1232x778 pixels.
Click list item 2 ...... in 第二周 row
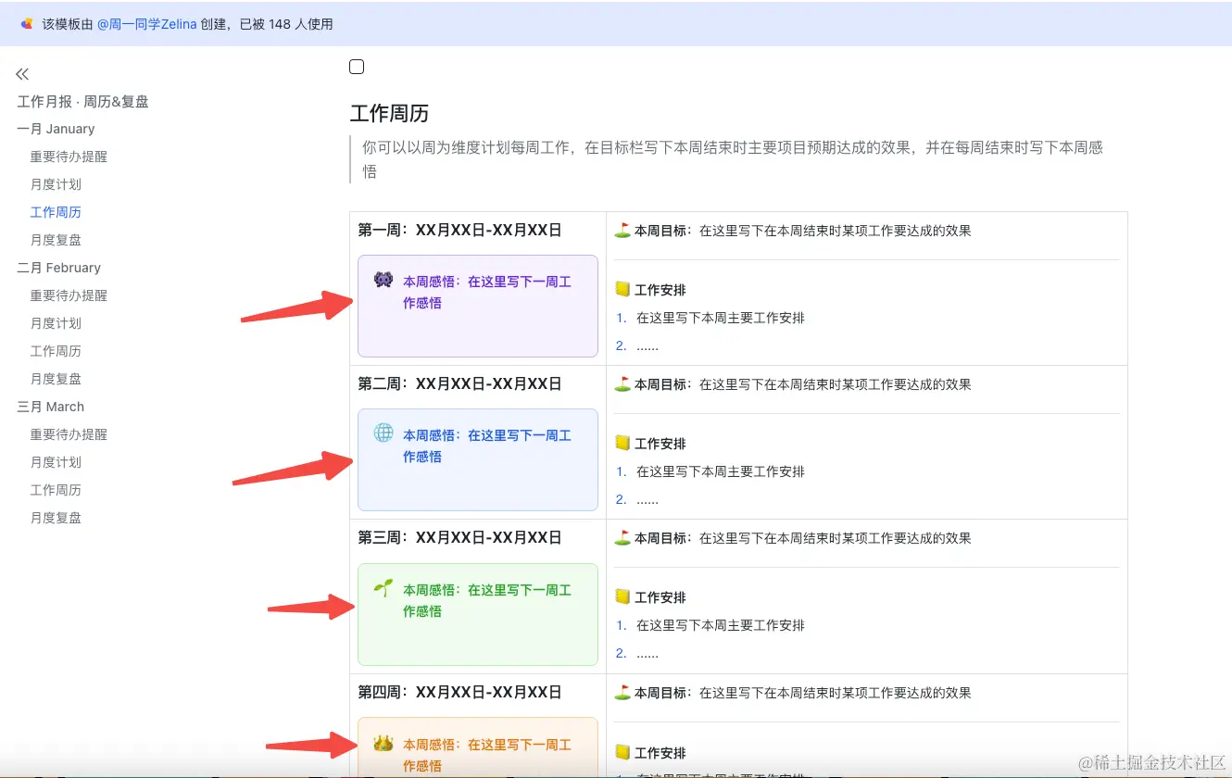647,499
